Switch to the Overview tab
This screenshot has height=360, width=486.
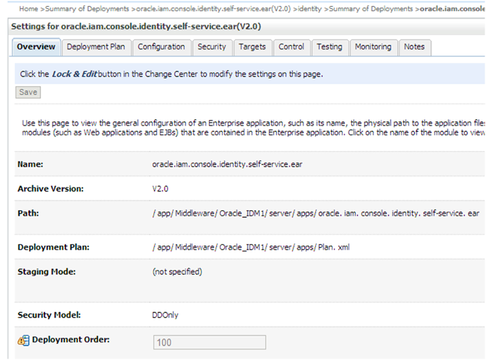(36, 46)
